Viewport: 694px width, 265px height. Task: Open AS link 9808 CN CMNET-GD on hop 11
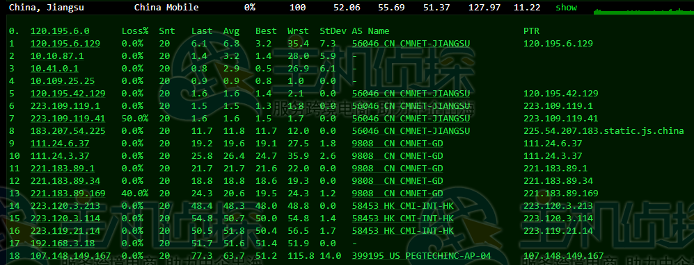coord(397,169)
